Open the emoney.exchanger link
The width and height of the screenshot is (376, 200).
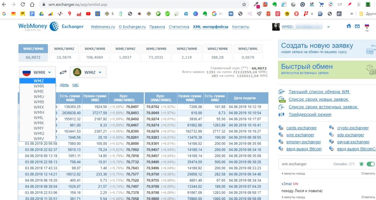coord(304,142)
